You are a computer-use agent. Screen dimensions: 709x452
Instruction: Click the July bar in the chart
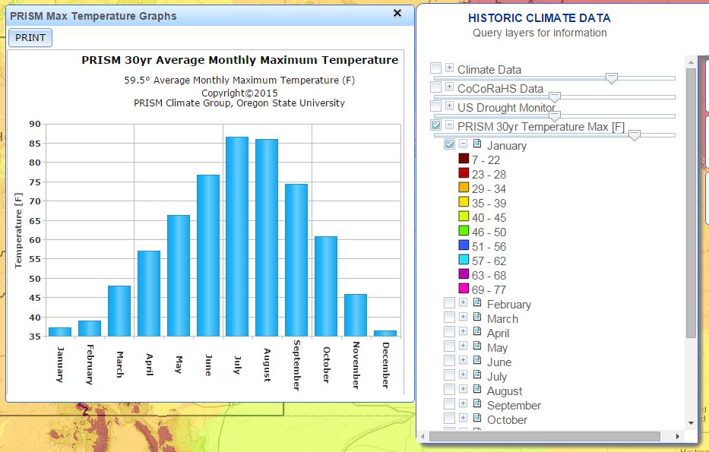(237, 236)
